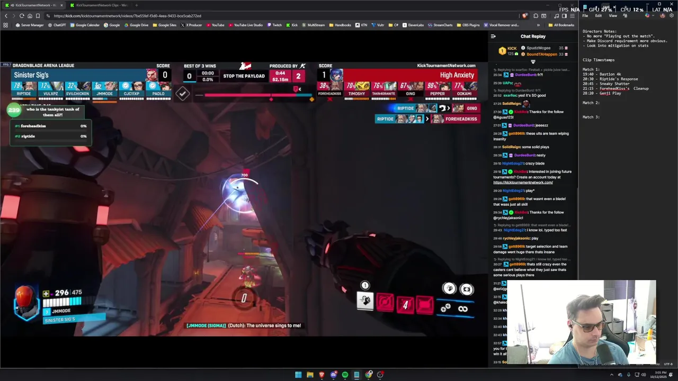The height and width of the screenshot is (381, 678).
Task: Open the browser media control music icon
Action: tap(556, 16)
